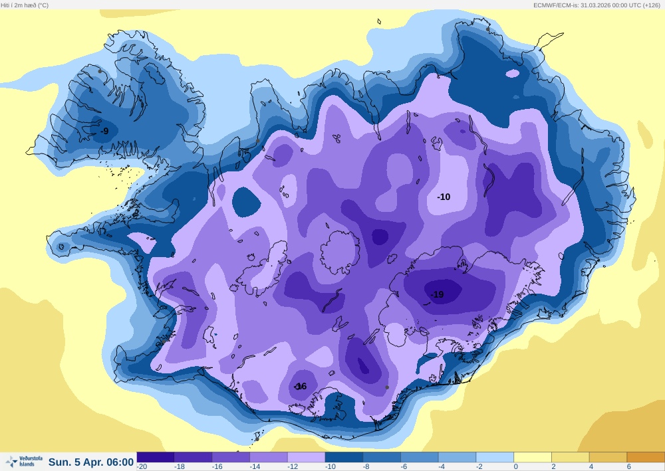665x471 pixels.
Task: Select the -4 to -2 light blue legend swatch
Action: coord(458,457)
